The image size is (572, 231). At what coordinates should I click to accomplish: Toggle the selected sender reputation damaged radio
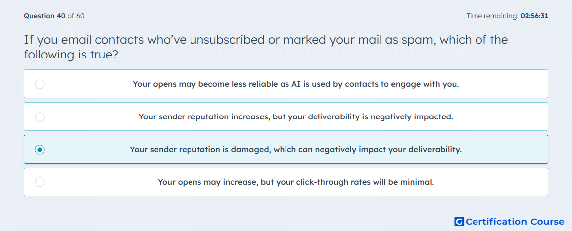pos(40,150)
